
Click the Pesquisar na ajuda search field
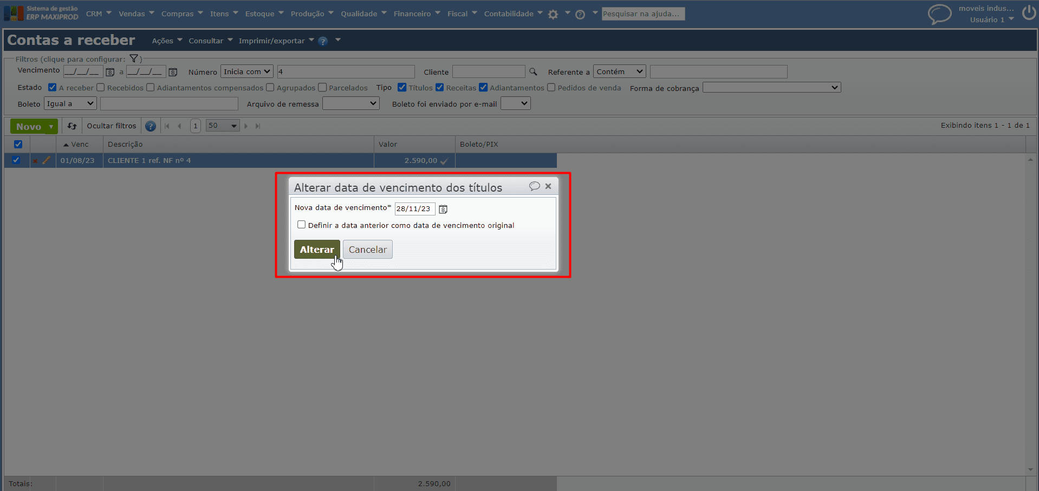643,14
